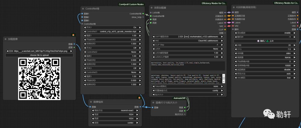
Task: Open ControlNet1 model dropdown qrcode_monster
Action: click(113, 32)
